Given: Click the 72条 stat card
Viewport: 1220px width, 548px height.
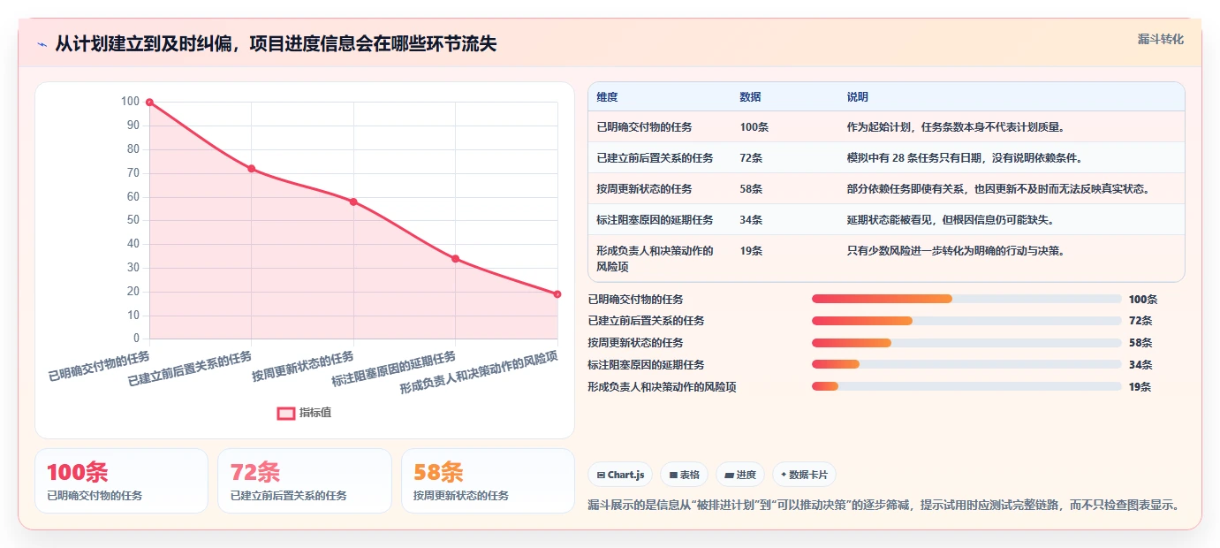Looking at the screenshot, I should (305, 481).
